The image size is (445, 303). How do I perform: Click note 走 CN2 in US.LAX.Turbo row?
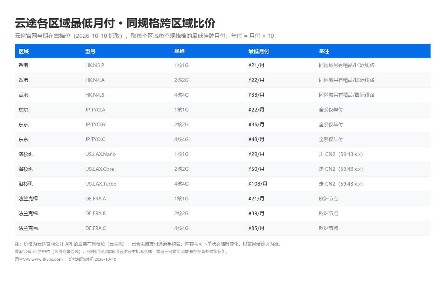tap(342, 184)
